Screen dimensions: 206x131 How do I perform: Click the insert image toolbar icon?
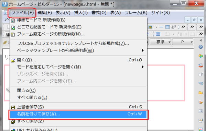click(x=150, y=27)
